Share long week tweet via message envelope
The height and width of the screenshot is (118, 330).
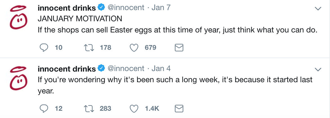pyautogui.click(x=179, y=108)
